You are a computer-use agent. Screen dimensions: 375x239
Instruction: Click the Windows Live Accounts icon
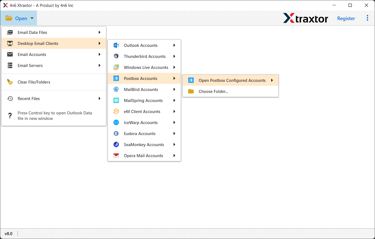[116, 67]
